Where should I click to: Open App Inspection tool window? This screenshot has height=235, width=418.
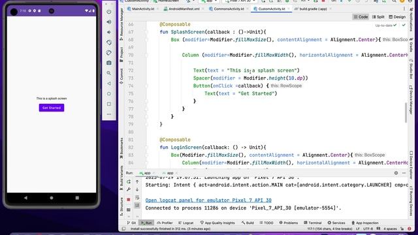tap(365, 223)
